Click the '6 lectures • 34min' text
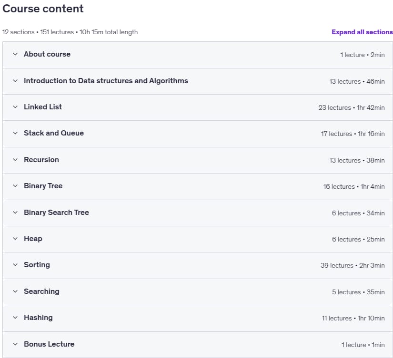Image resolution: width=393 pixels, height=358 pixels. [358, 213]
